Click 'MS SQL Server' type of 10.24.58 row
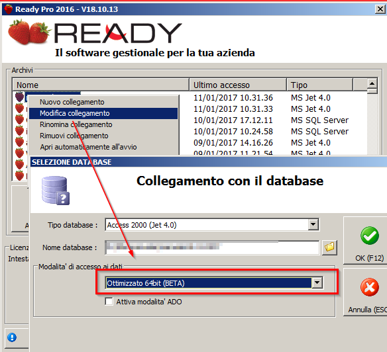The image size is (387, 352). coord(319,132)
